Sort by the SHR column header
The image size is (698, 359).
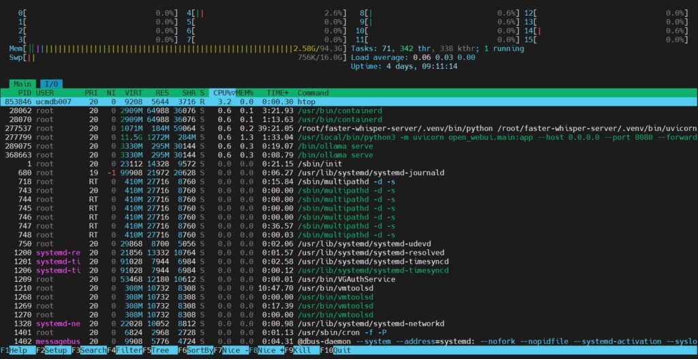click(189, 93)
